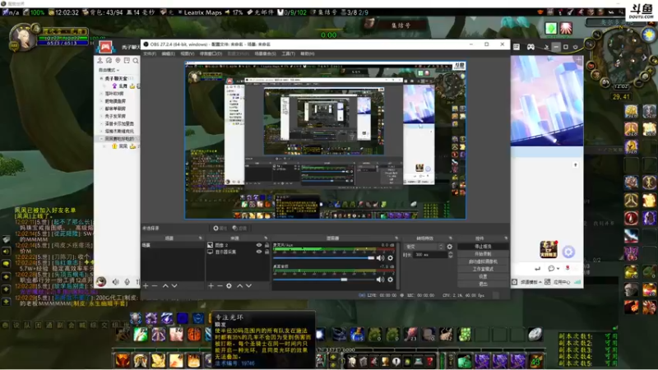The image size is (658, 370).
Task: Open the 视图(V) menu in OBS
Action: 188,53
